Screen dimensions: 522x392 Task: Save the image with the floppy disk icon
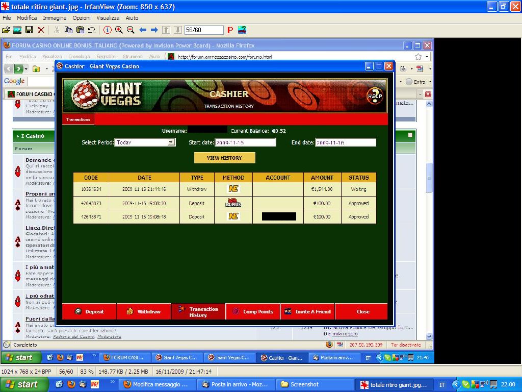tap(29, 30)
